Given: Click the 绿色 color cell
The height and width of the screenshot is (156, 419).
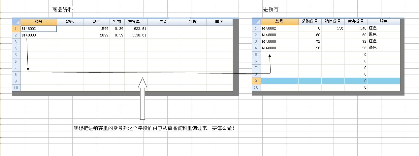Looking at the screenshot, I should [x=384, y=48].
